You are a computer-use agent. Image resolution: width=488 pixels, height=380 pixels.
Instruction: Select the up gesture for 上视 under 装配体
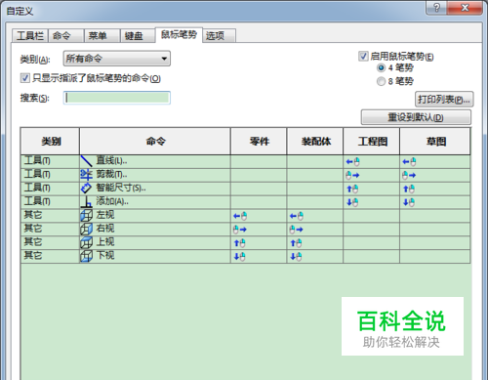click(296, 243)
